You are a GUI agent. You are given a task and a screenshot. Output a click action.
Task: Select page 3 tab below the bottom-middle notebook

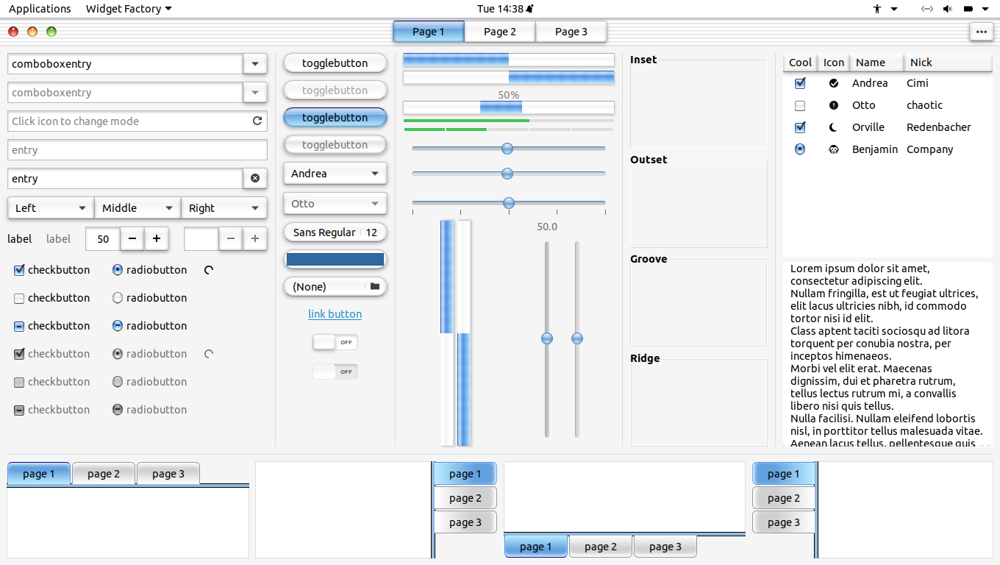(x=665, y=547)
